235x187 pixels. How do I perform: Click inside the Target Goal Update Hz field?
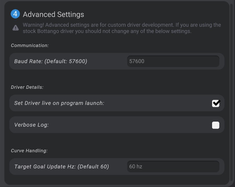click(173, 166)
